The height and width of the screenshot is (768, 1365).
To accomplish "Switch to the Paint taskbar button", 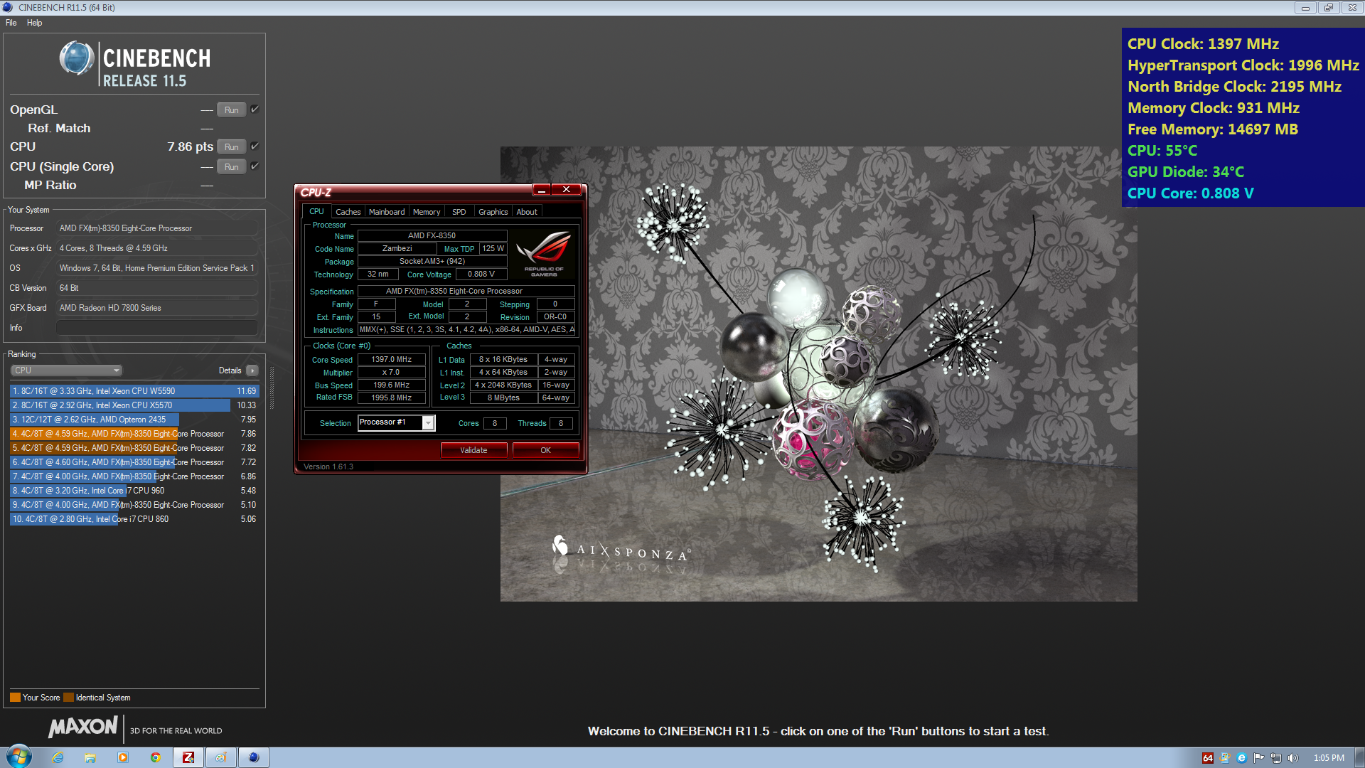I will click(221, 757).
